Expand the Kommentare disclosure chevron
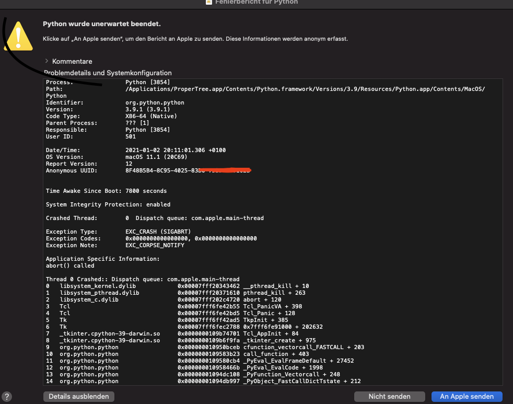 point(46,61)
